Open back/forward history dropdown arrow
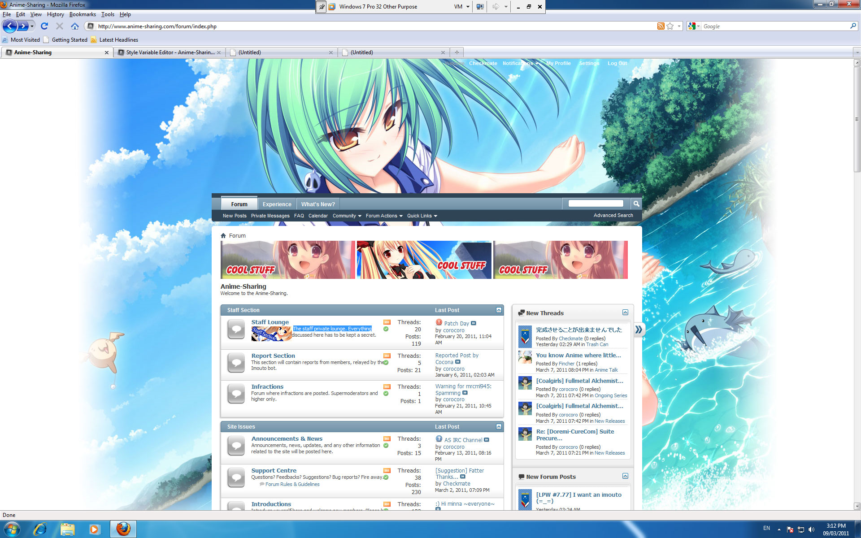This screenshot has width=861, height=538. (x=32, y=26)
